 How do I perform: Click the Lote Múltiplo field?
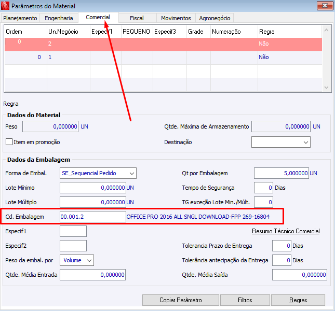coord(93,202)
